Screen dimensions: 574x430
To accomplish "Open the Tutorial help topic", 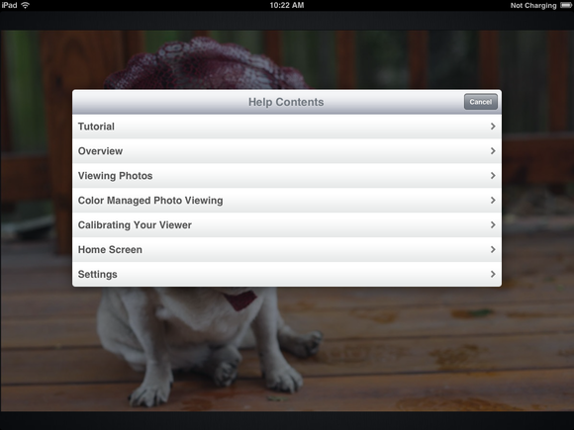I will 287,127.
